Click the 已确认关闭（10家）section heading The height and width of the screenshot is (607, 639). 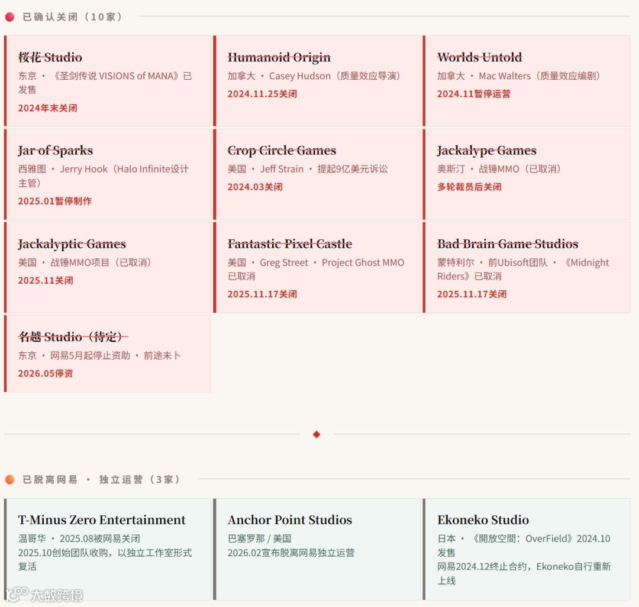[73, 17]
